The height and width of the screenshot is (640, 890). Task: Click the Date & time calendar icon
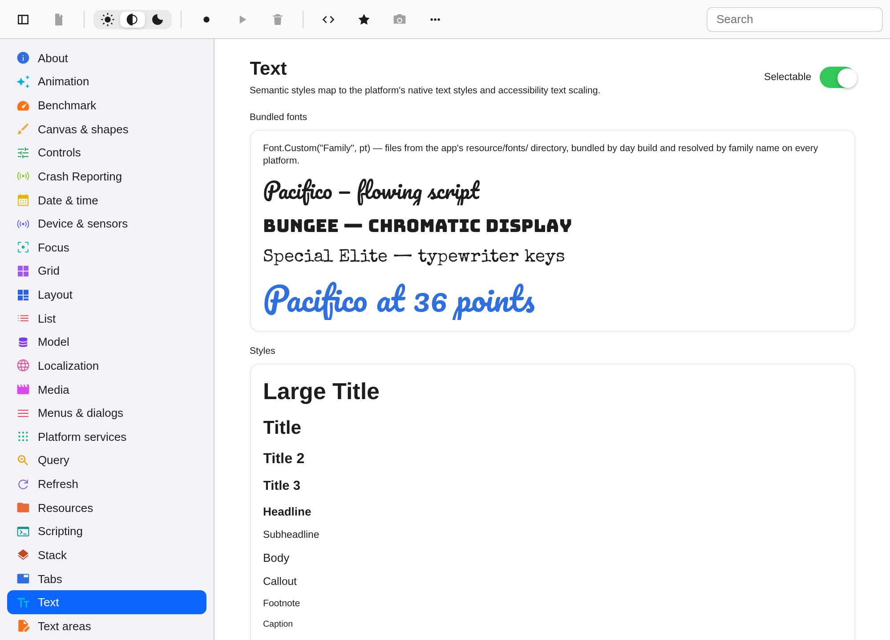(23, 200)
